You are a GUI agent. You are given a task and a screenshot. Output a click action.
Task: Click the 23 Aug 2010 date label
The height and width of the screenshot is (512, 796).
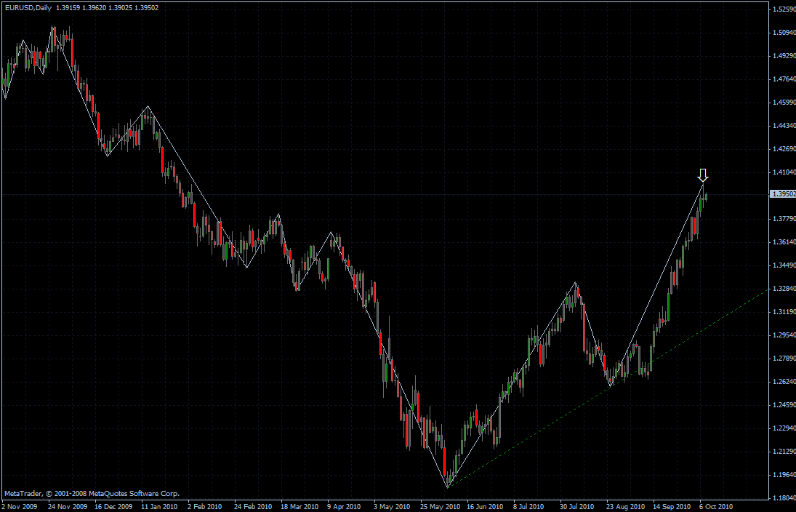pos(625,506)
